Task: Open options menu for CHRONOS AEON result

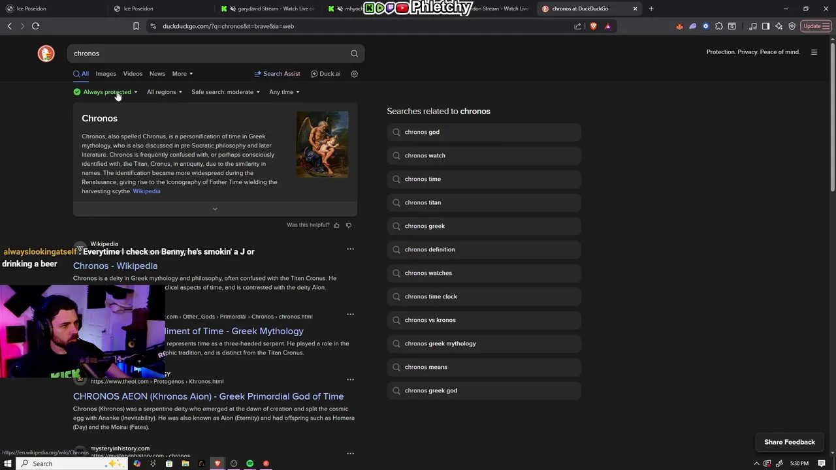Action: 351,379
